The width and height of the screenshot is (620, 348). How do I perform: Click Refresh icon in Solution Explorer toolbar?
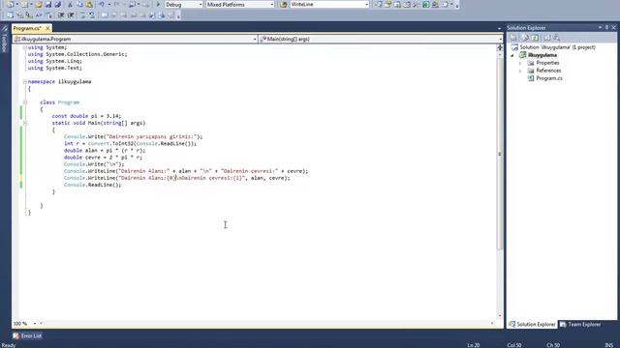click(x=535, y=38)
